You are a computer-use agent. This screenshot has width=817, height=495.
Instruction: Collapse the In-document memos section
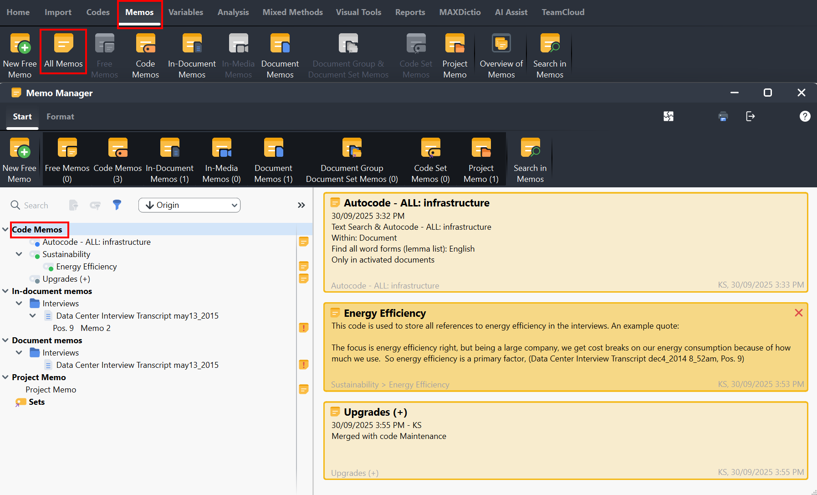coord(5,291)
